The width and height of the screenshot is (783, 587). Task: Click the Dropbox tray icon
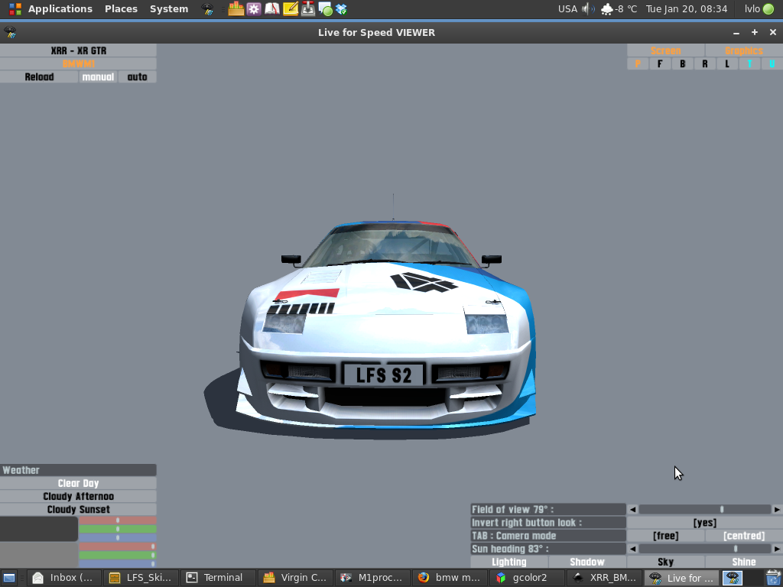coord(342,9)
